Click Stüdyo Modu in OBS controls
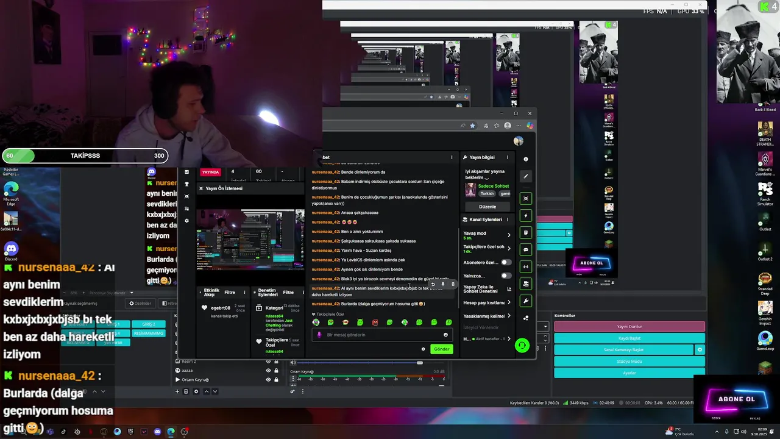 tap(629, 362)
